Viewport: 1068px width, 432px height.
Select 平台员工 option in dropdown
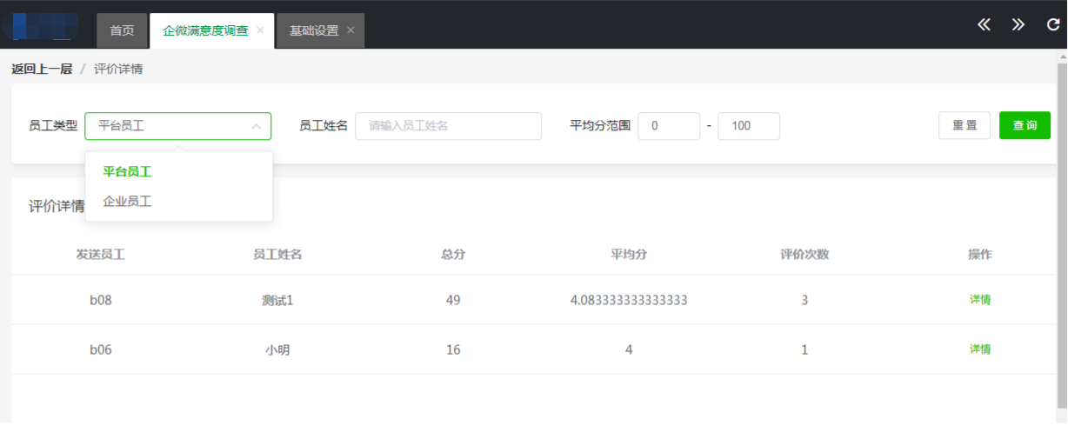[x=127, y=172]
